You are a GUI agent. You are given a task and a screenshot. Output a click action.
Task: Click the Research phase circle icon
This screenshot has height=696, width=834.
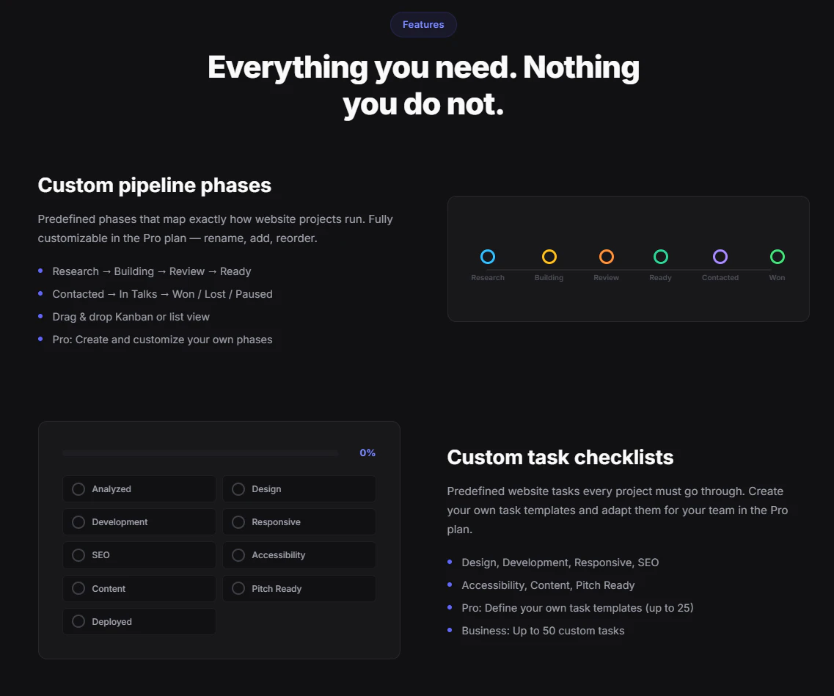tap(488, 257)
